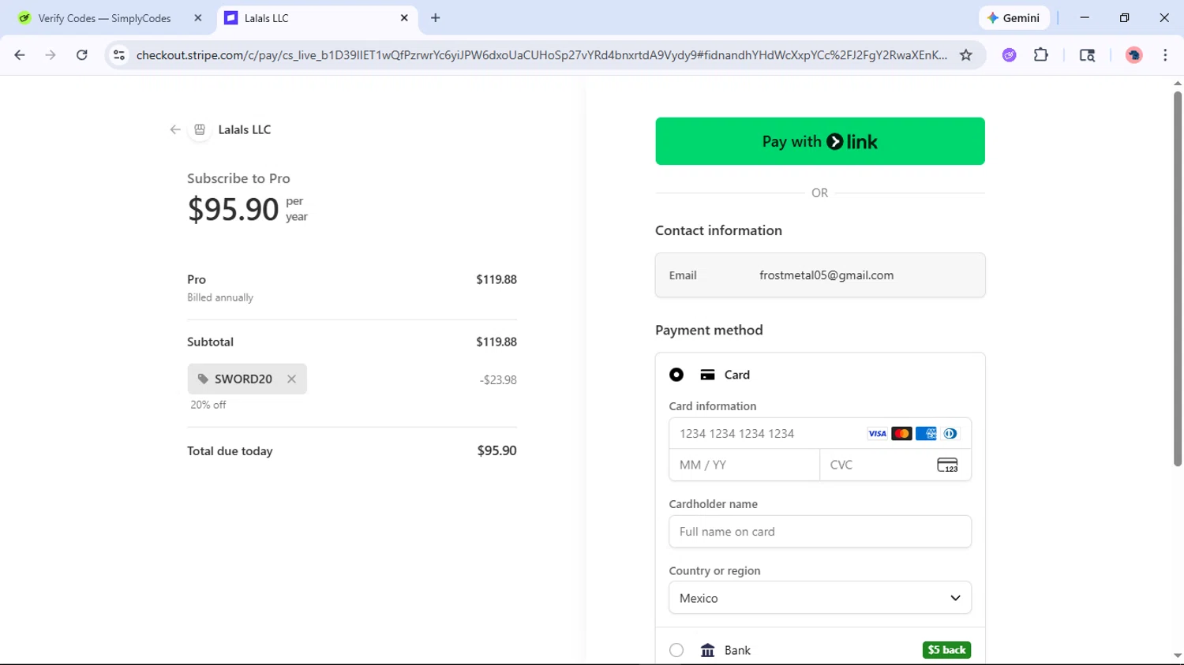The width and height of the screenshot is (1184, 665).
Task: Open the Extensions puzzle icon
Action: [x=1041, y=55]
